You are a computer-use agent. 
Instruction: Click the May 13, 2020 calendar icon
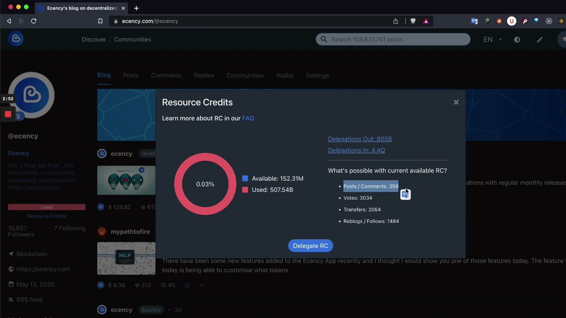(11, 284)
